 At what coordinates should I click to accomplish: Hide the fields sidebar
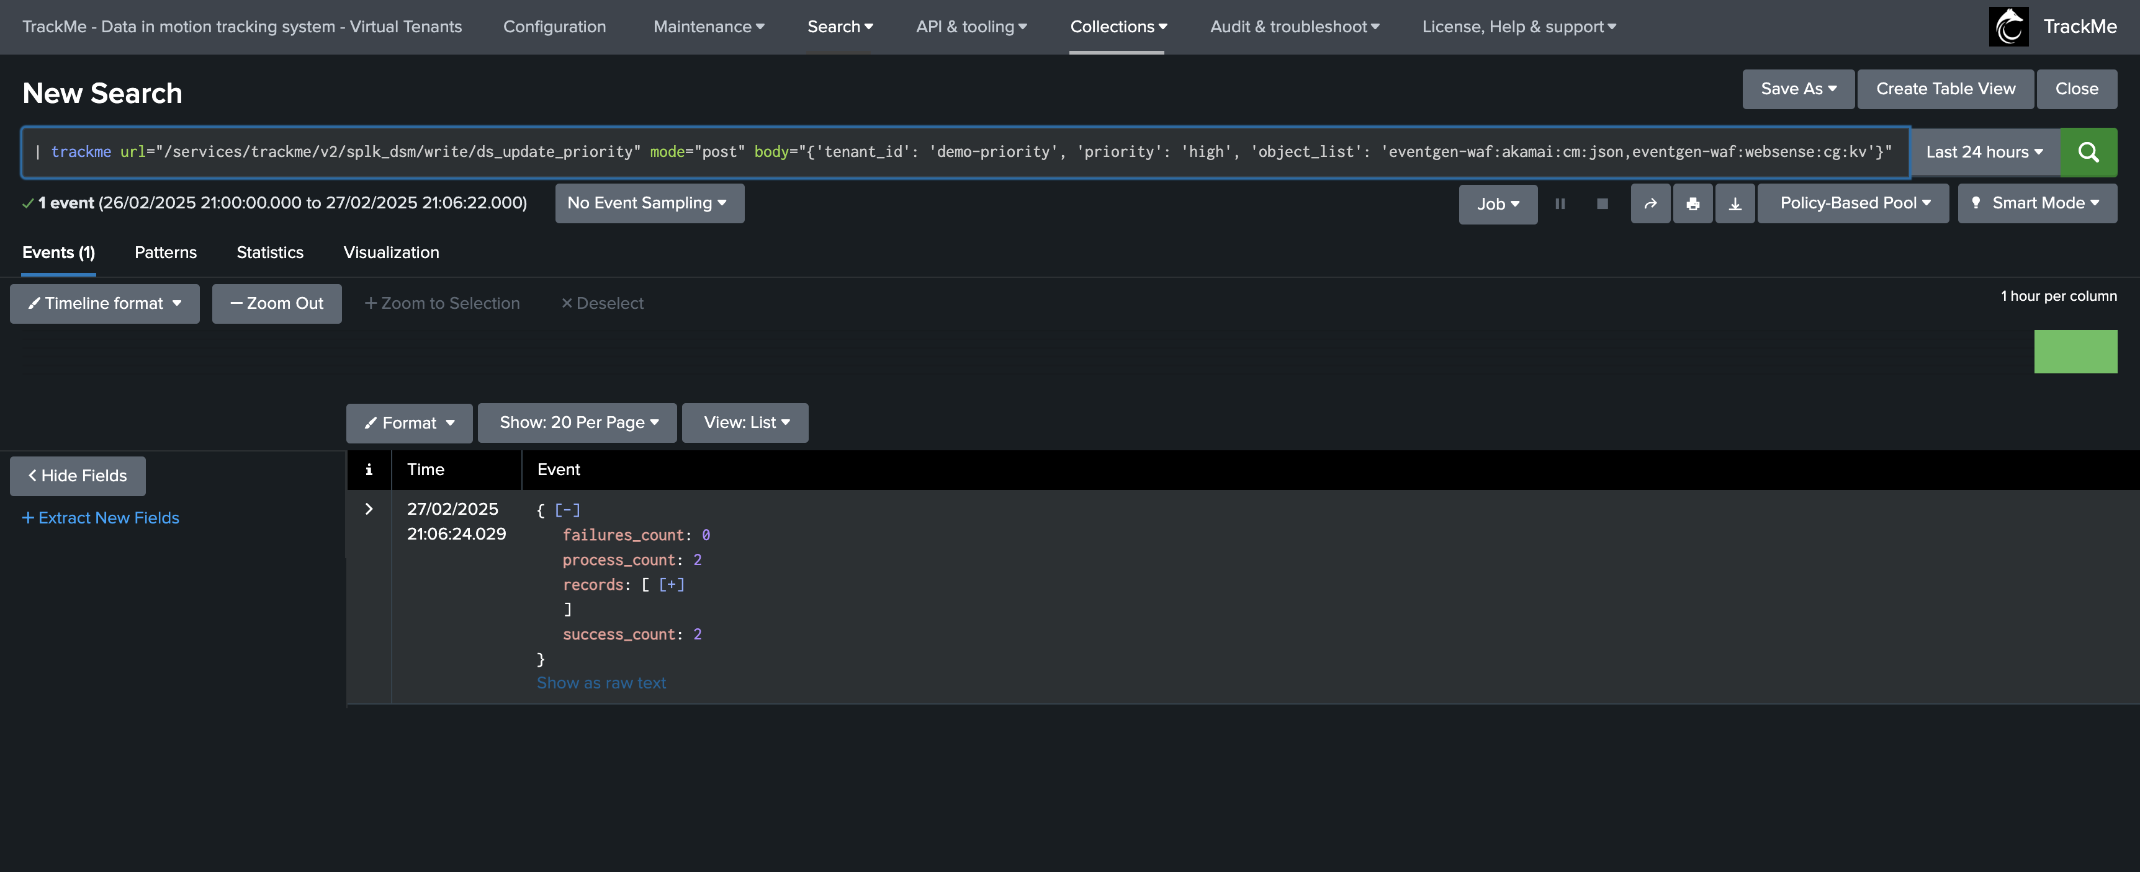tap(77, 476)
